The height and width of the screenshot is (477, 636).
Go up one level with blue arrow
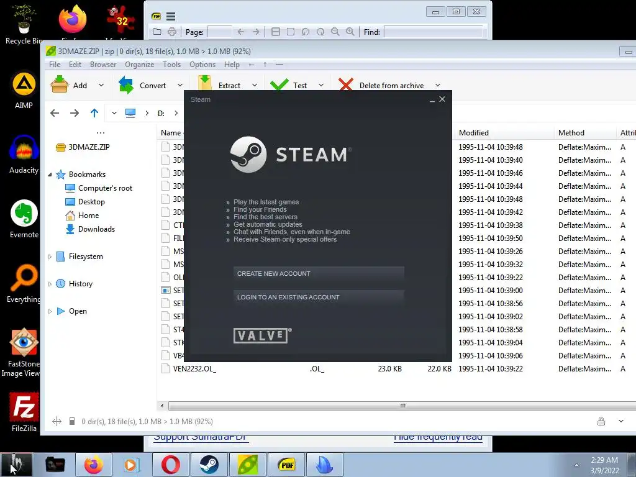coord(94,113)
